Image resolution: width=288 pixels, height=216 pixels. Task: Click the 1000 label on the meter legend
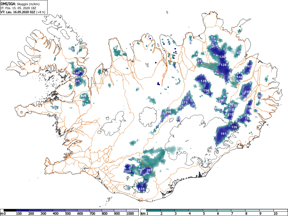(130, 214)
